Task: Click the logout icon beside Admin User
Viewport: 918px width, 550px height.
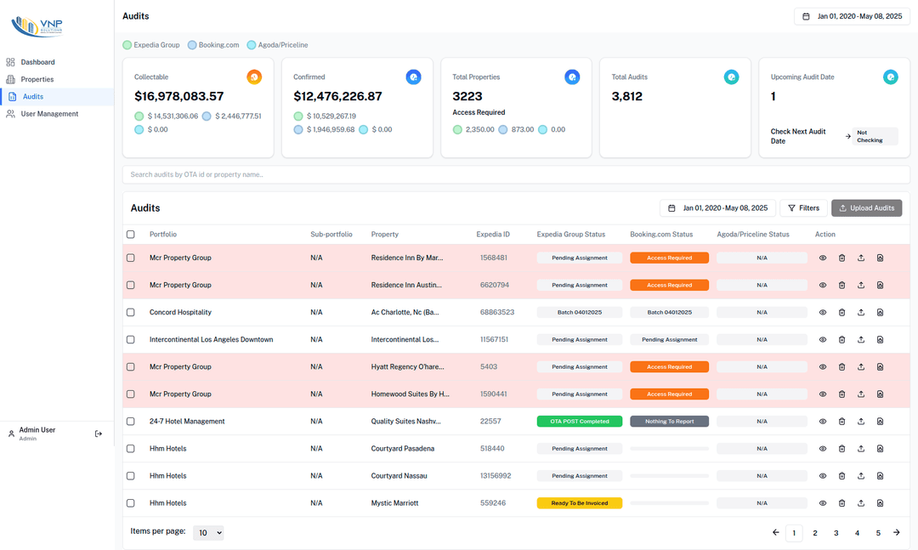Action: pos(99,434)
